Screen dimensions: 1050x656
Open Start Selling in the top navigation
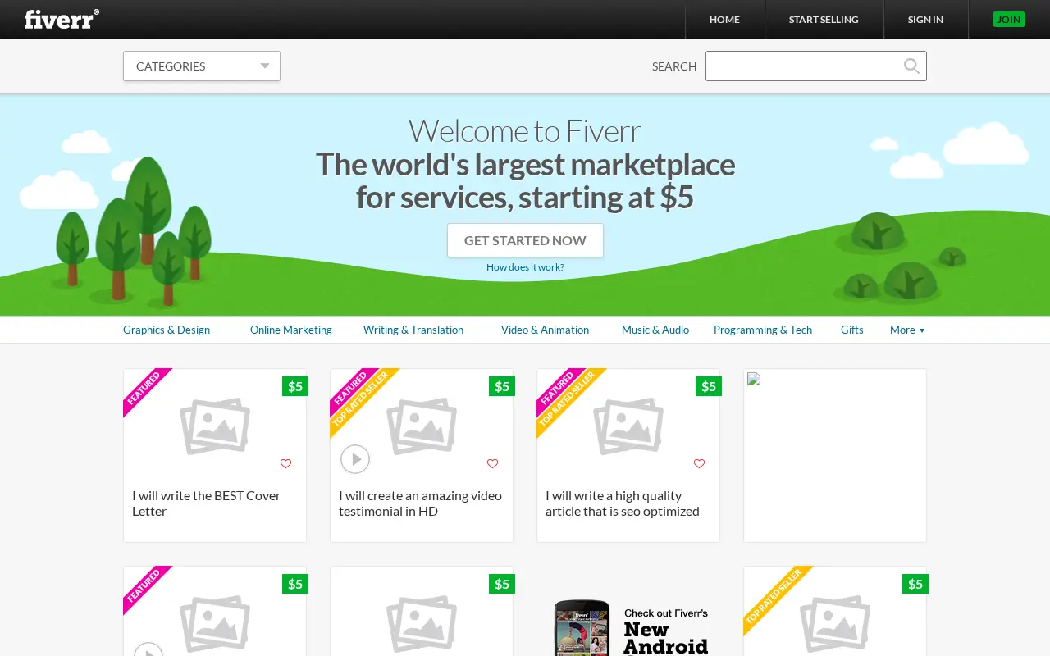coord(824,20)
